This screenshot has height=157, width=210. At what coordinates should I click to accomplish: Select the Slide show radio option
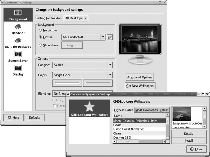(x=40, y=45)
